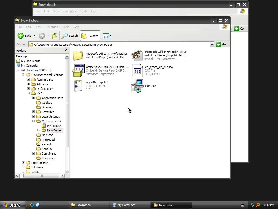Expand the Start Menu folder node
This screenshot has width=278, height=209.
33,153
